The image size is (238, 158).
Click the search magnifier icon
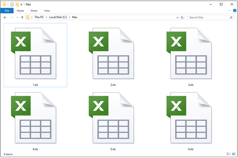[x=231, y=18]
